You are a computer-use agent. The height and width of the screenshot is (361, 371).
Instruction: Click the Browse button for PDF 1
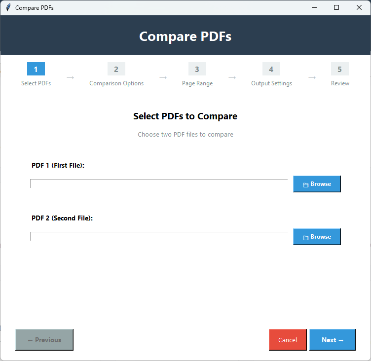point(317,184)
